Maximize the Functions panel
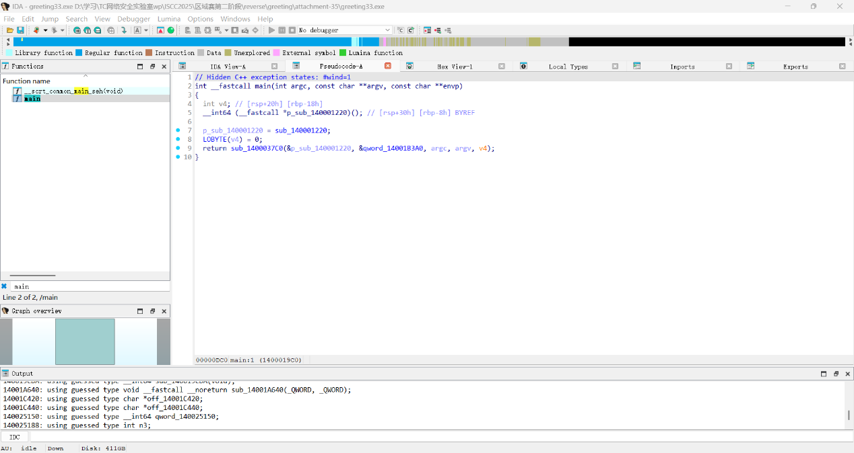Viewport: 854px width, 453px height. [140, 67]
